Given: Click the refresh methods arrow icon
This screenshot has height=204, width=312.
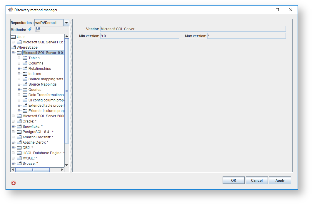Looking at the screenshot, I should tap(30, 30).
